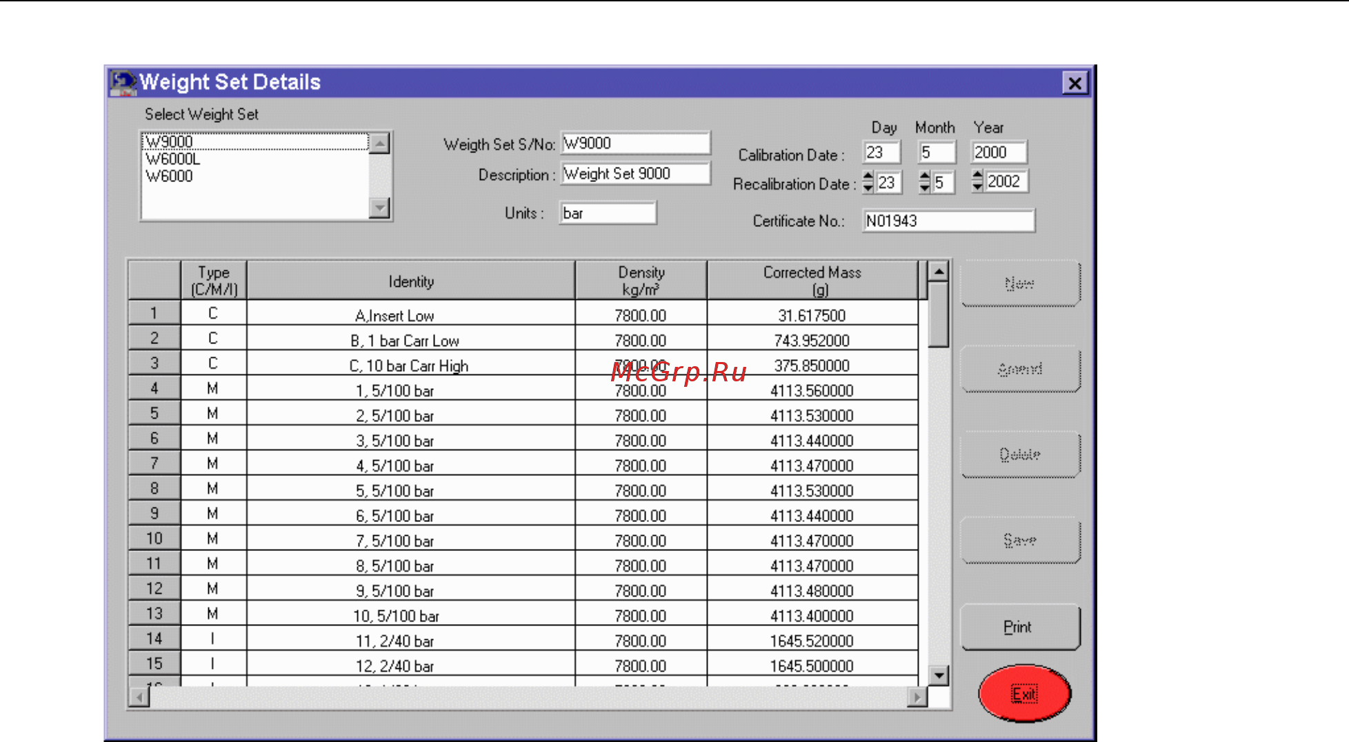Click the Type cell 'I' in row 14
Viewport: 1349px width, 742px height.
[x=214, y=639]
